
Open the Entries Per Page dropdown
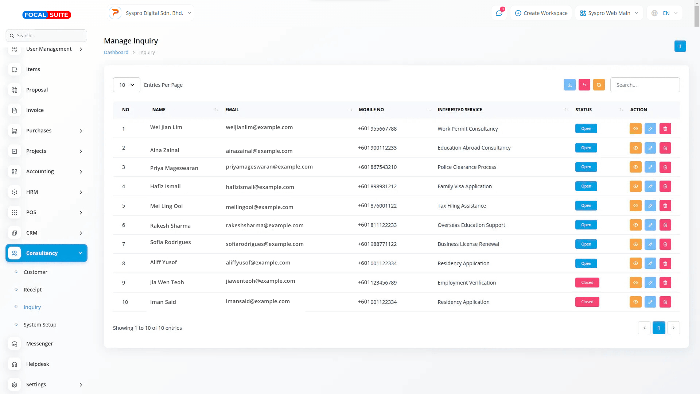pos(127,85)
